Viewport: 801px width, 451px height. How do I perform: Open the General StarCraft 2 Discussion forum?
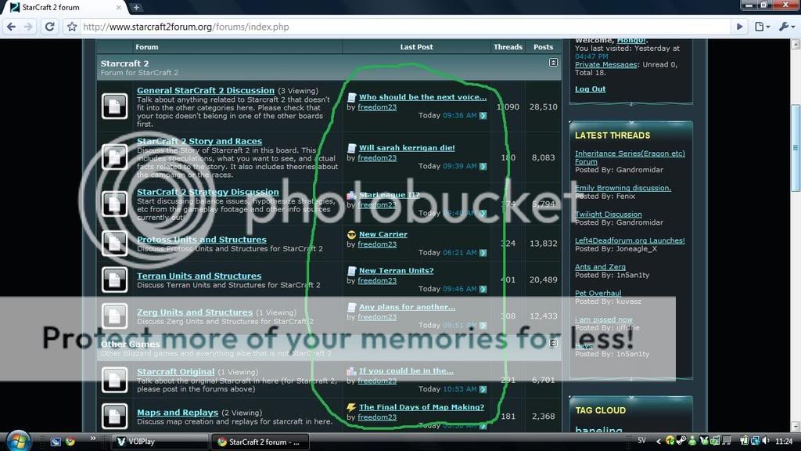[206, 91]
